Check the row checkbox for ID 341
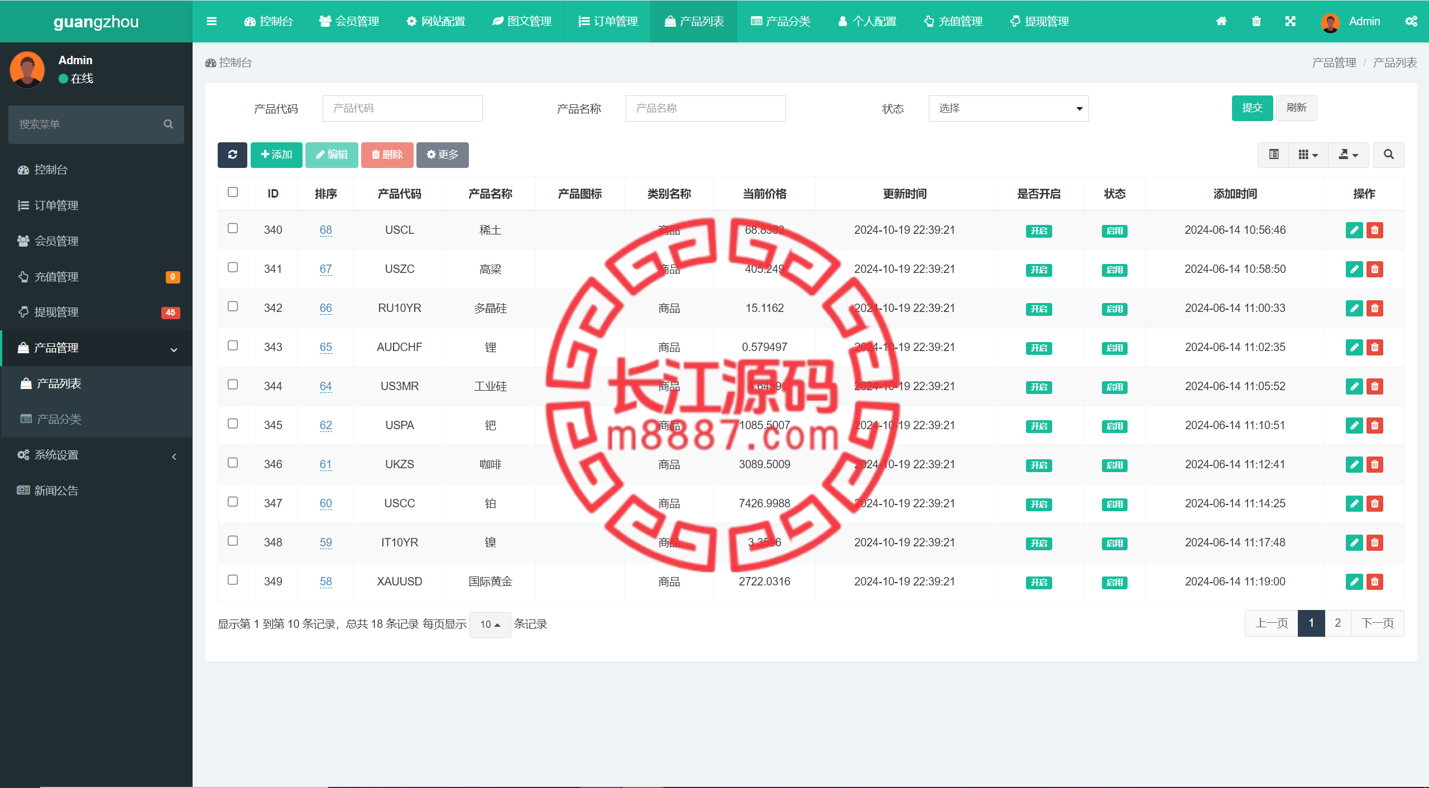The width and height of the screenshot is (1429, 788). coord(233,267)
